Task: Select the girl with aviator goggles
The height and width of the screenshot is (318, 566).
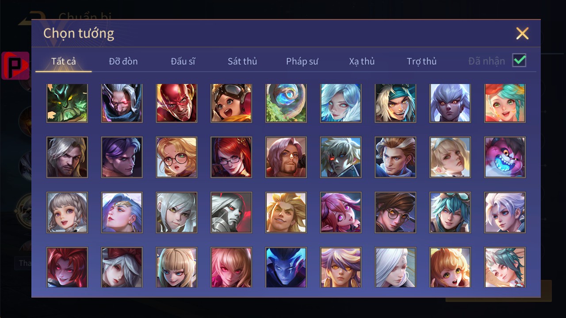Action: [231, 103]
